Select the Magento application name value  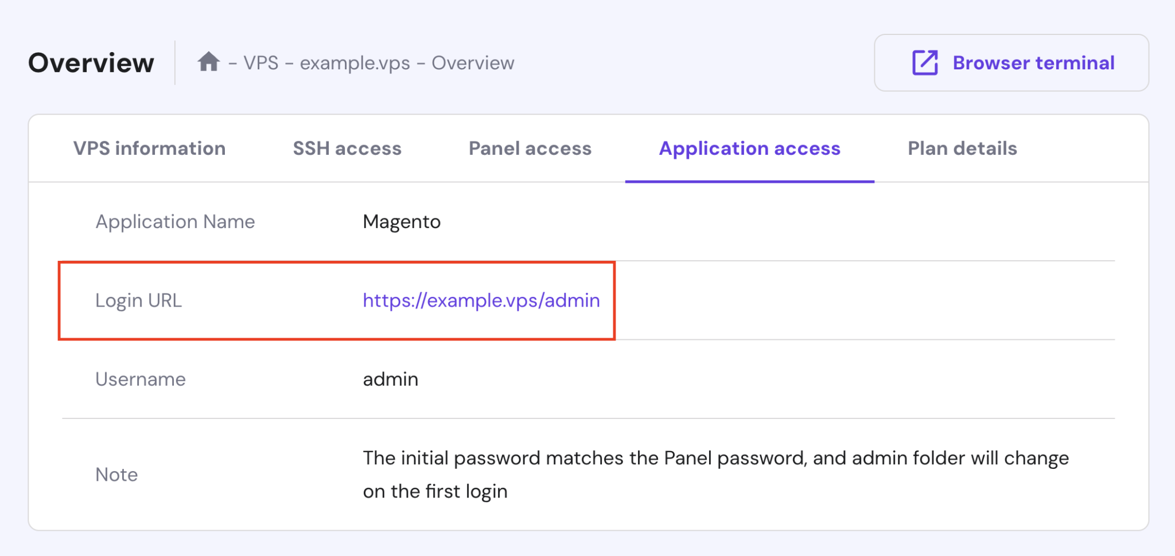[x=402, y=221]
